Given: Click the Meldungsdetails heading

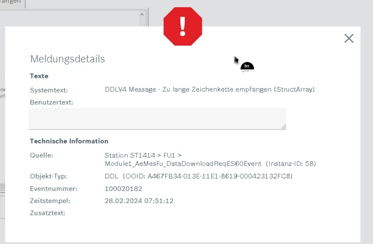Looking at the screenshot, I should click(x=68, y=59).
